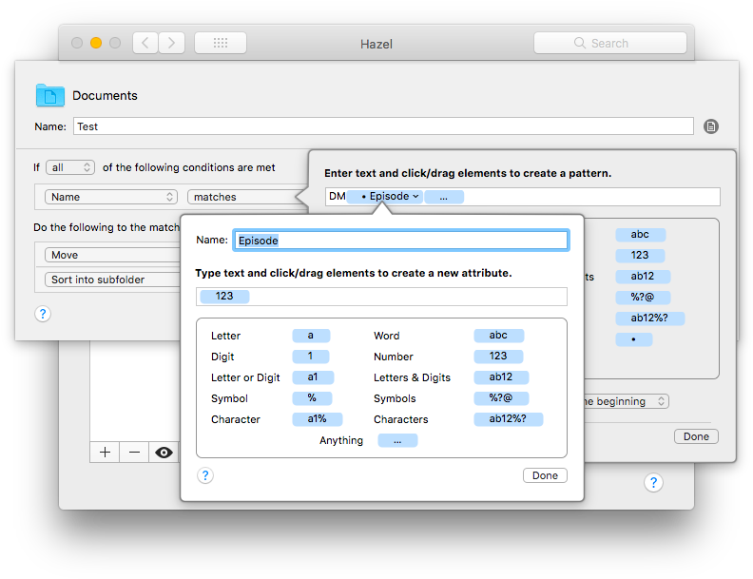Select the Number '123' token in attribute popover
The image size is (753, 579).
coord(498,357)
